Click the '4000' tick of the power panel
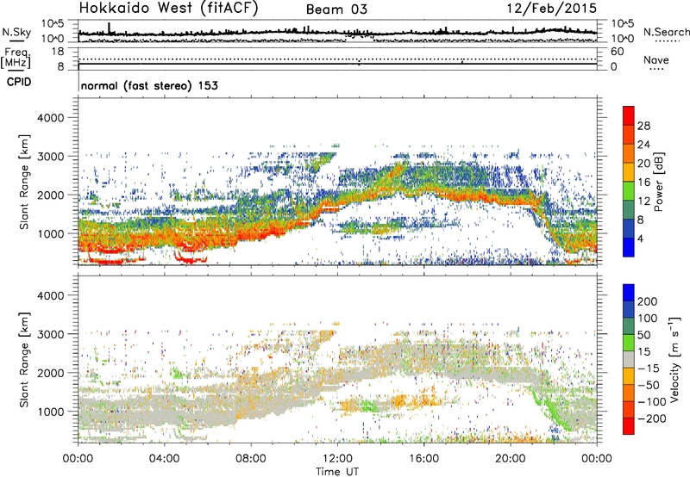Viewport: 690px width, 477px height. tap(51, 118)
